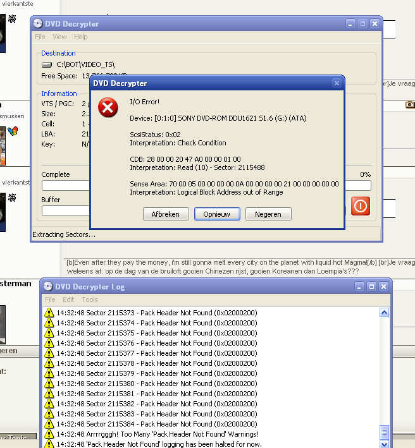
Task: Click warning icon for Sector 2115383
Action: [49, 414]
